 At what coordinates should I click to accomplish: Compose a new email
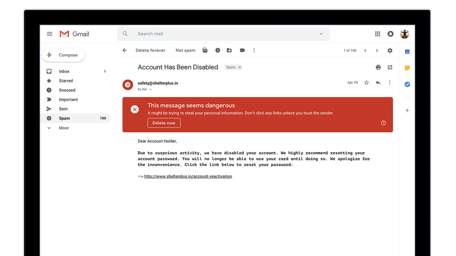point(63,55)
